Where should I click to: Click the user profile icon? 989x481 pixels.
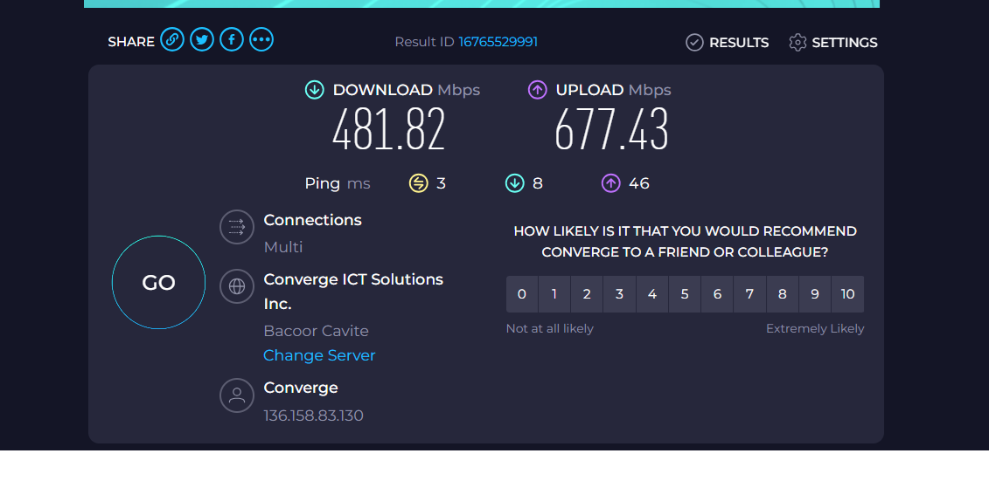point(236,395)
